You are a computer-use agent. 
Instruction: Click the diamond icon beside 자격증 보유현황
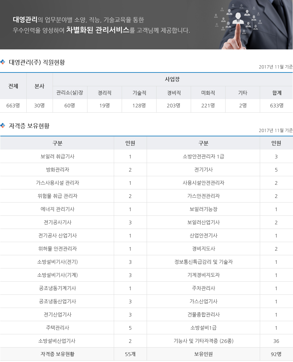[3, 125]
